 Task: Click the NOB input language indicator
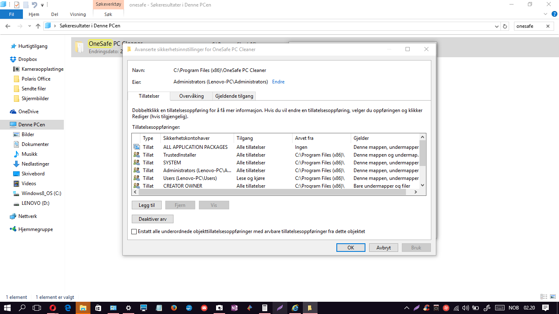514,308
